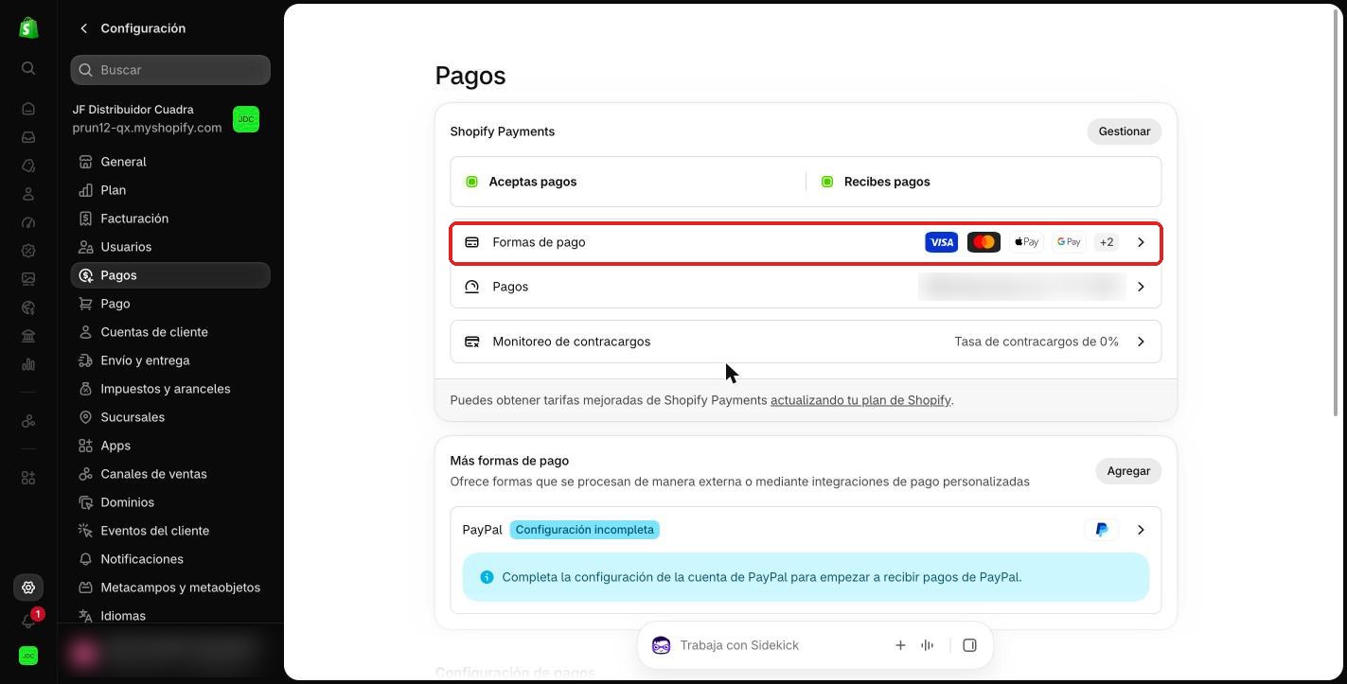Screen dimensions: 1347x684
Task: Expand Pagos payouts row chevron
Action: (1141, 287)
